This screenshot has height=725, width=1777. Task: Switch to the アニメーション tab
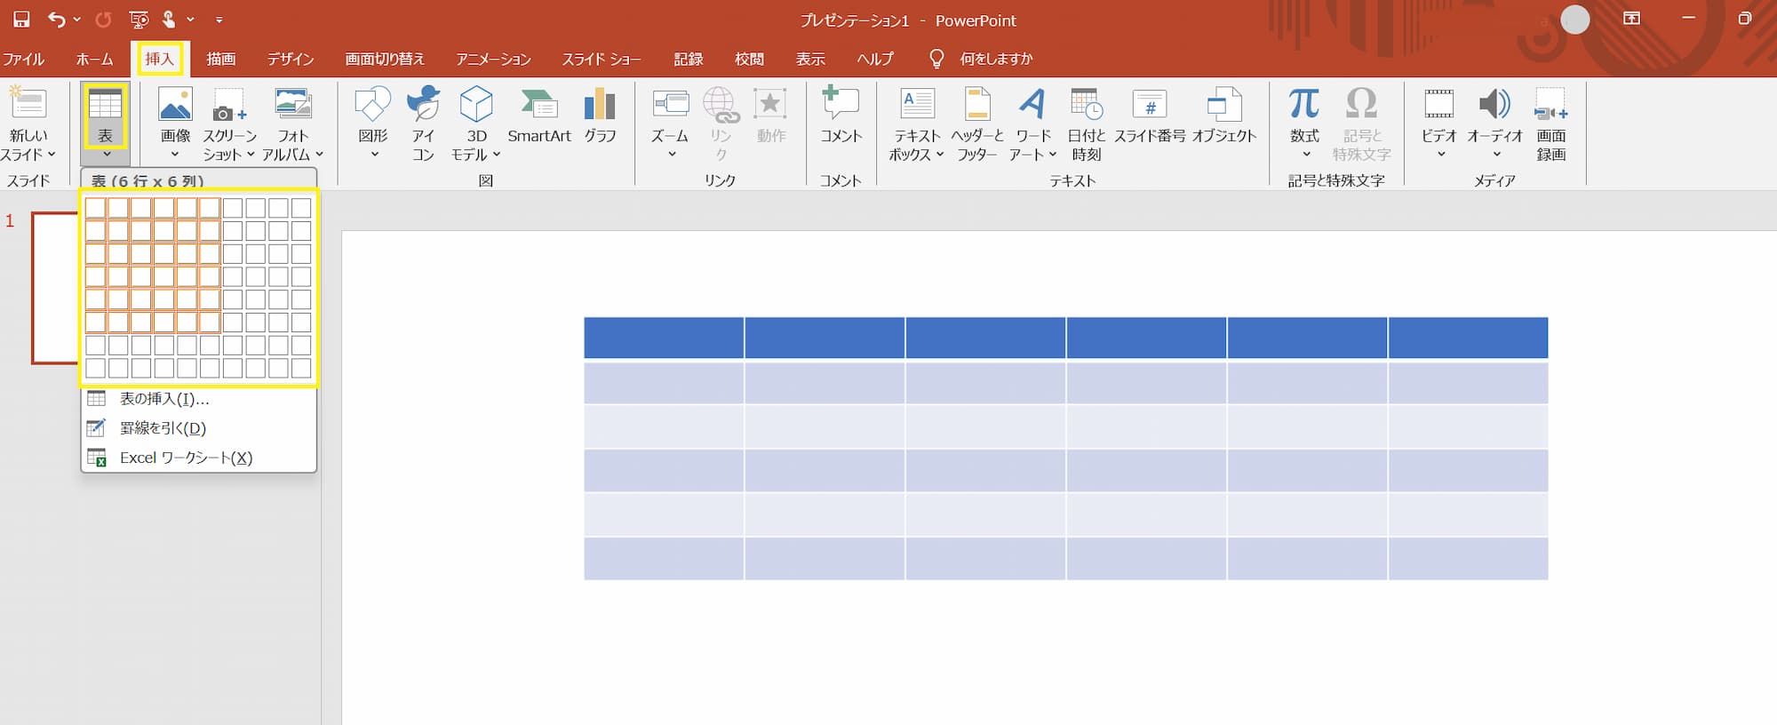coord(493,59)
